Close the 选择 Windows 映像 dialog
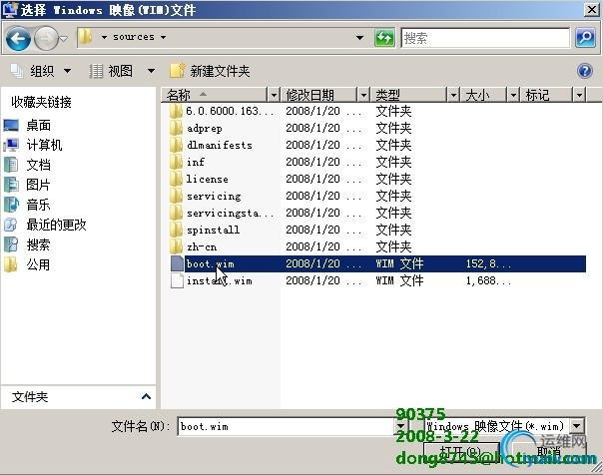 (x=591, y=9)
